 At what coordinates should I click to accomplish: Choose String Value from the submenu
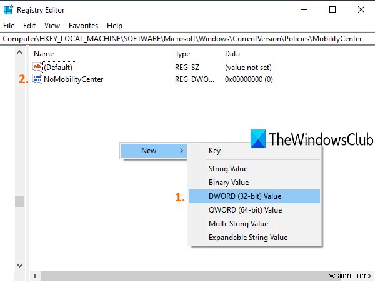click(x=254, y=169)
